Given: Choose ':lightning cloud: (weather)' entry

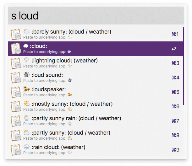Looking at the screenshot, I should [x=96, y=63].
